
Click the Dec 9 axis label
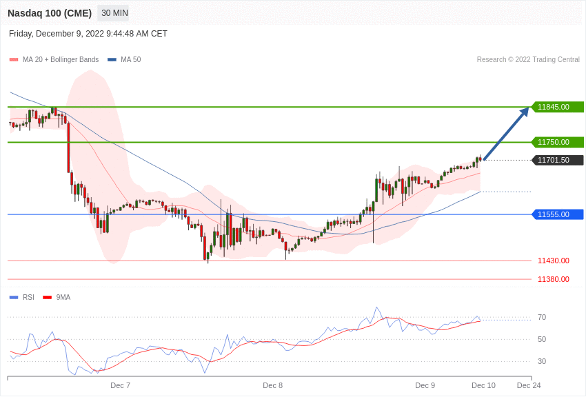coord(425,385)
